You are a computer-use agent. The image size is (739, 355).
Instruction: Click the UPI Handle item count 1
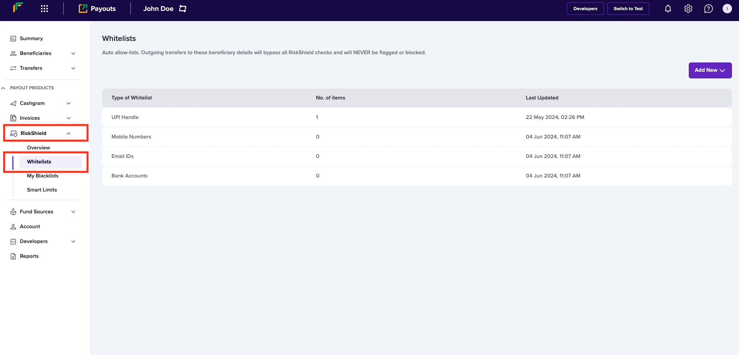[x=317, y=117]
